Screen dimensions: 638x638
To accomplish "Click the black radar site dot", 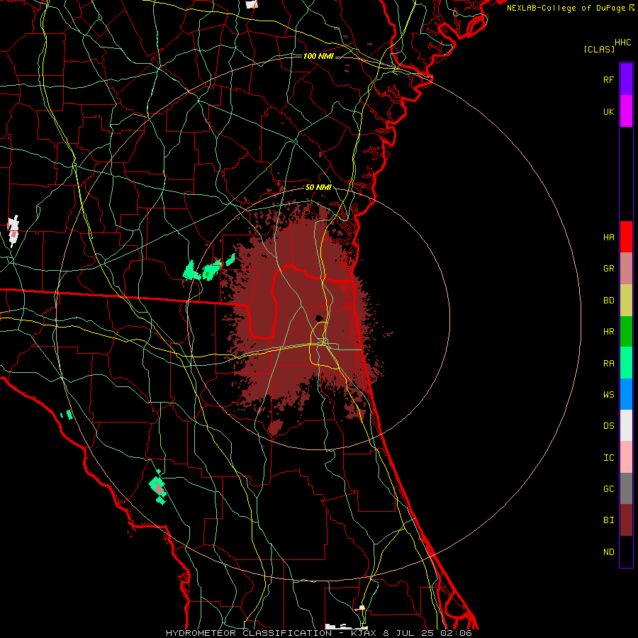I will click(319, 318).
